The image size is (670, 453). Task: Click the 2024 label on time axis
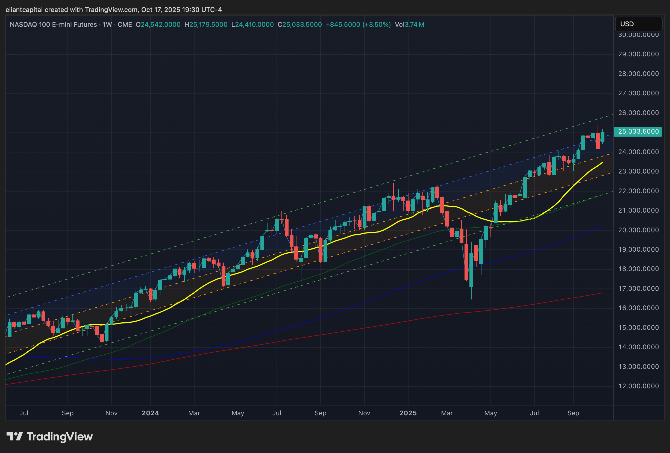(x=150, y=413)
